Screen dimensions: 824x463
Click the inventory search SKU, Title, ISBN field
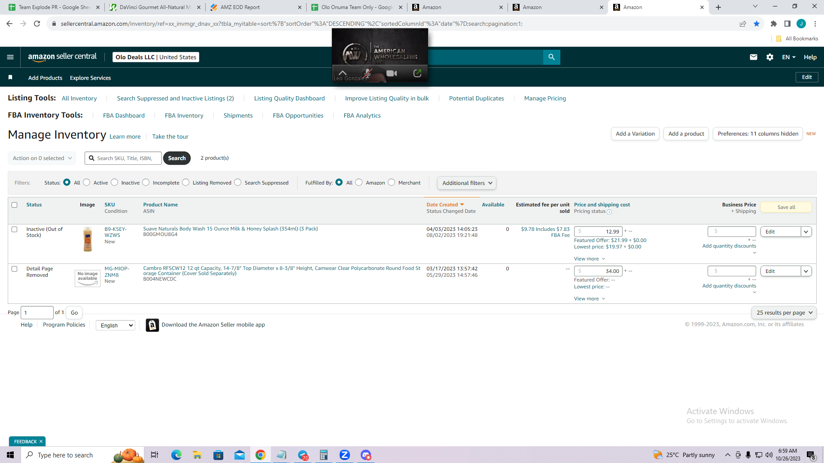click(123, 158)
